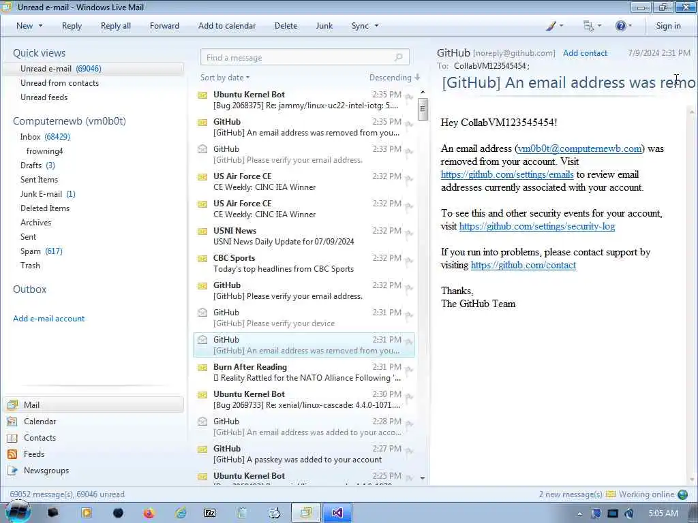The image size is (698, 523).
Task: Click Add e-mail account
Action: tap(48, 319)
